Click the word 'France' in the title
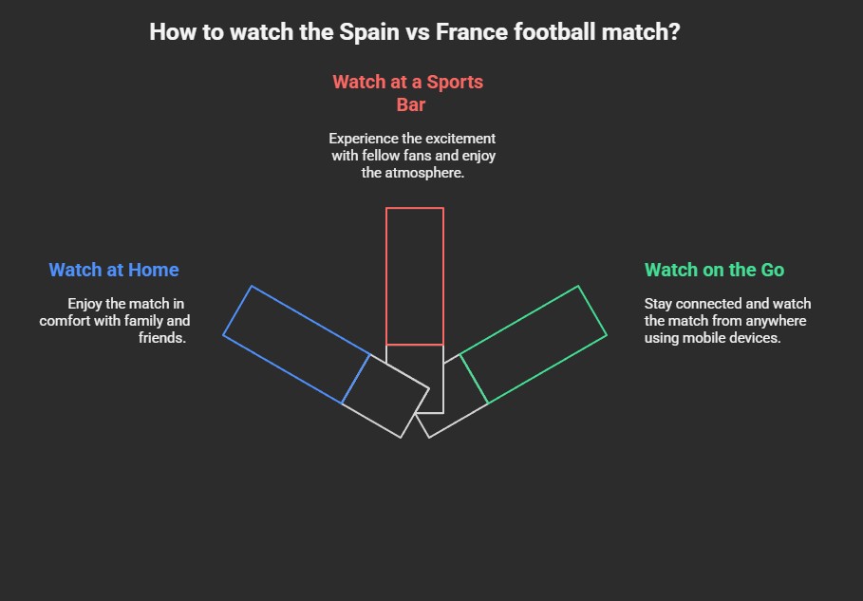 (472, 32)
